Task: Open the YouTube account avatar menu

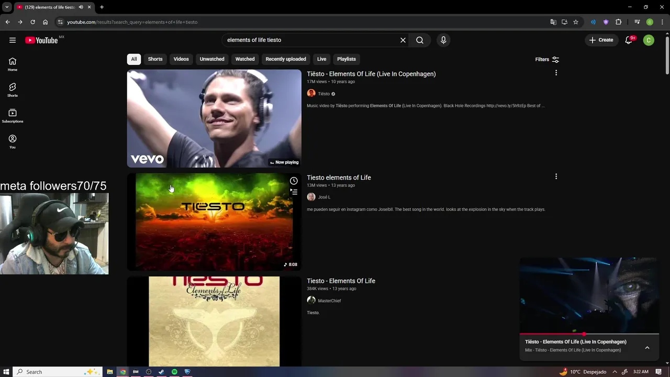Action: [649, 40]
